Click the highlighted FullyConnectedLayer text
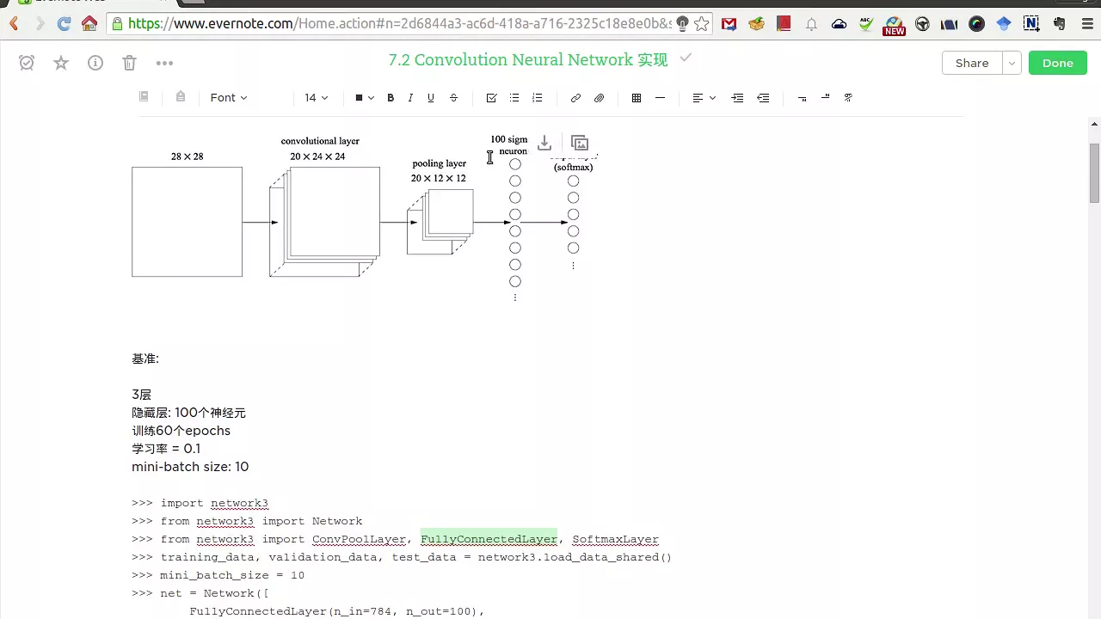 pos(489,539)
